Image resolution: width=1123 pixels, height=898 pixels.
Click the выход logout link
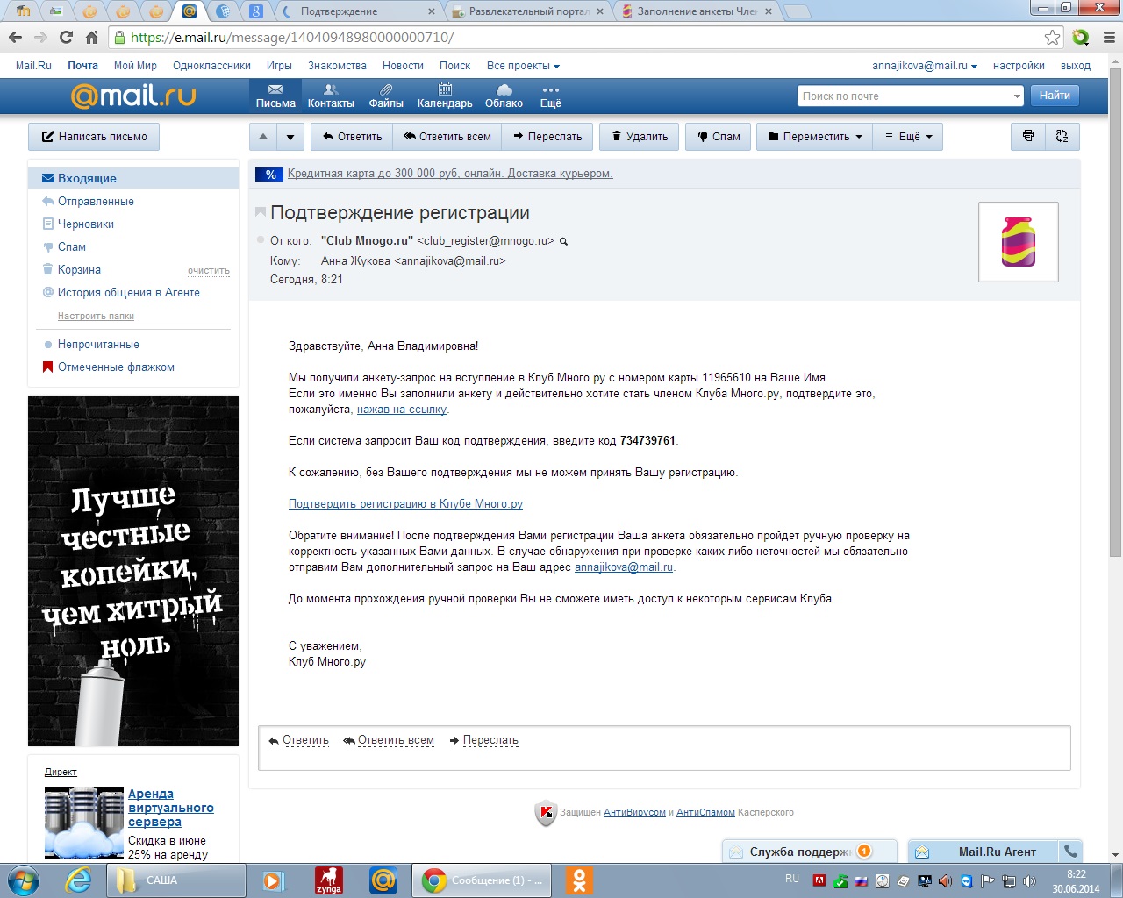(x=1076, y=66)
